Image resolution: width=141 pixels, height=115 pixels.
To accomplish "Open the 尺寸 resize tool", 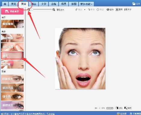I will pos(128,10).
